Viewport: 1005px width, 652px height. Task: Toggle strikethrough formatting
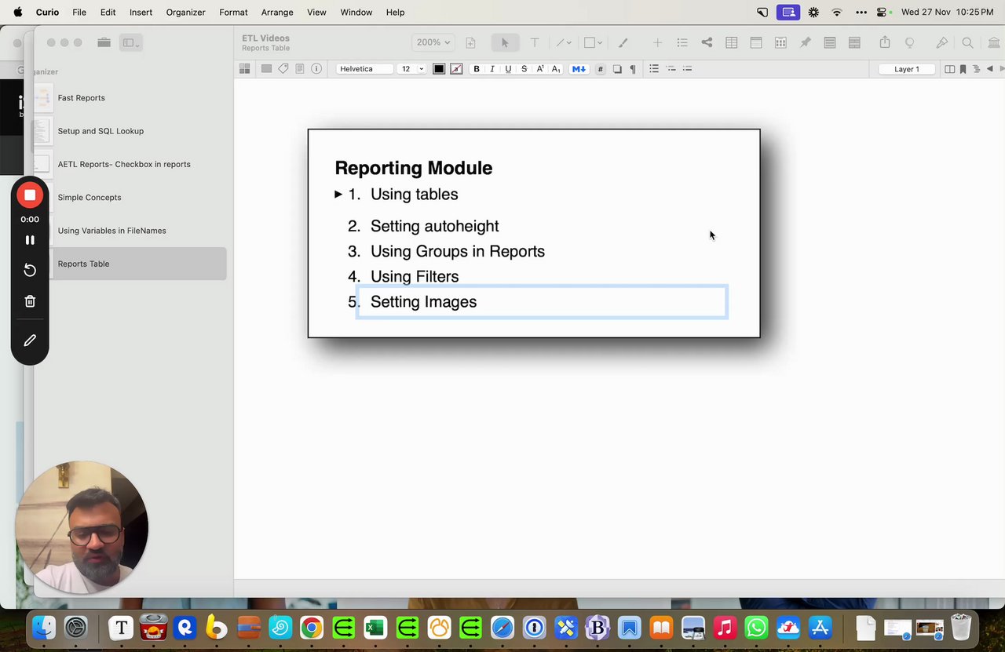524,69
